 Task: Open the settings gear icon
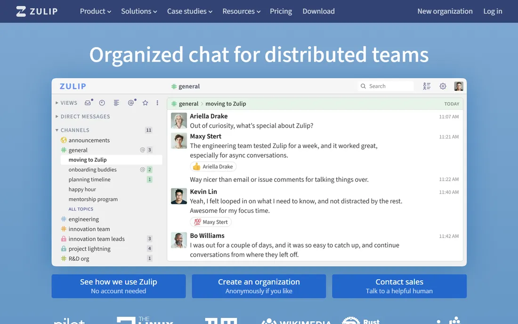coord(443,86)
